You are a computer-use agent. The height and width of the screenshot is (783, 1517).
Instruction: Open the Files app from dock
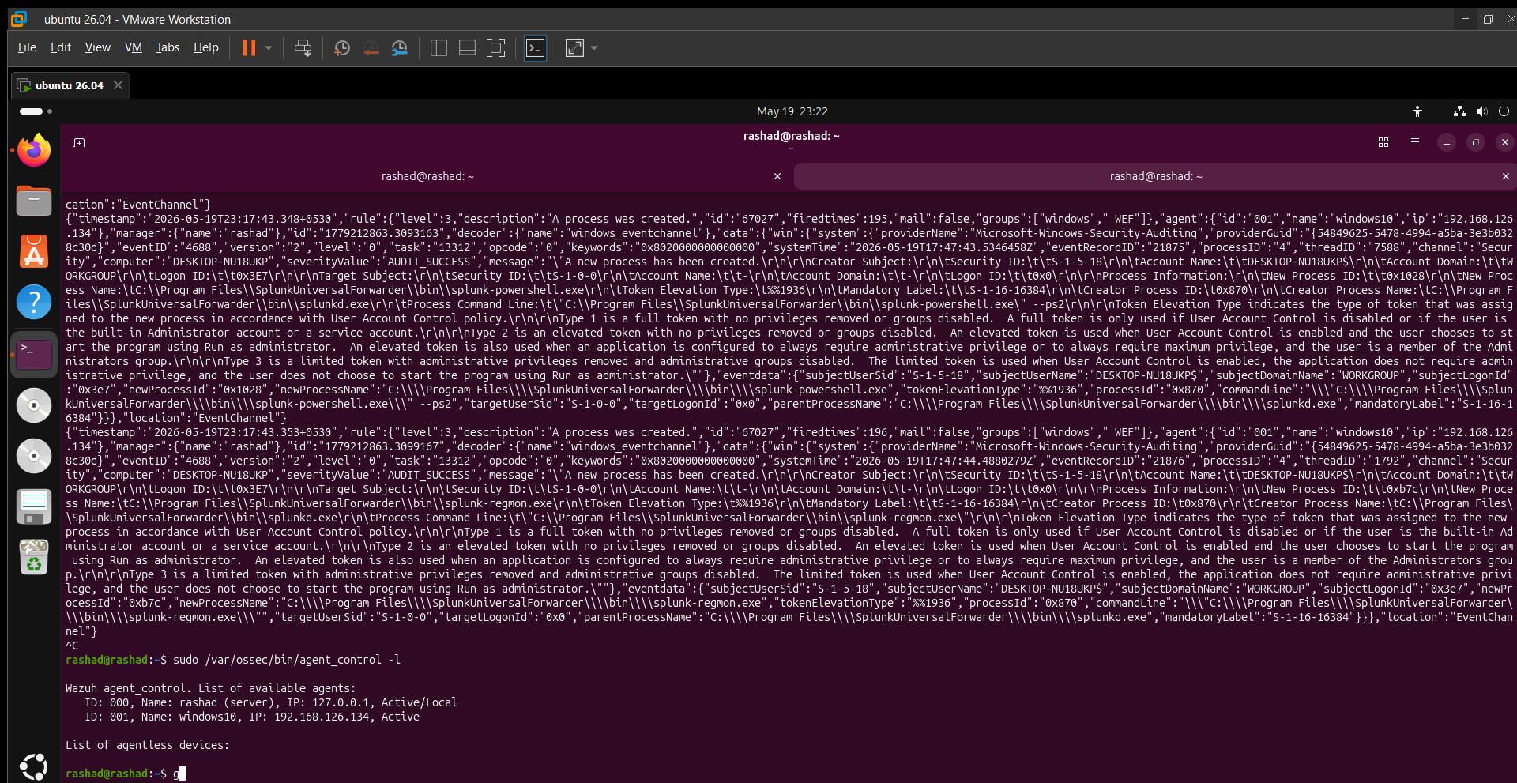point(34,201)
